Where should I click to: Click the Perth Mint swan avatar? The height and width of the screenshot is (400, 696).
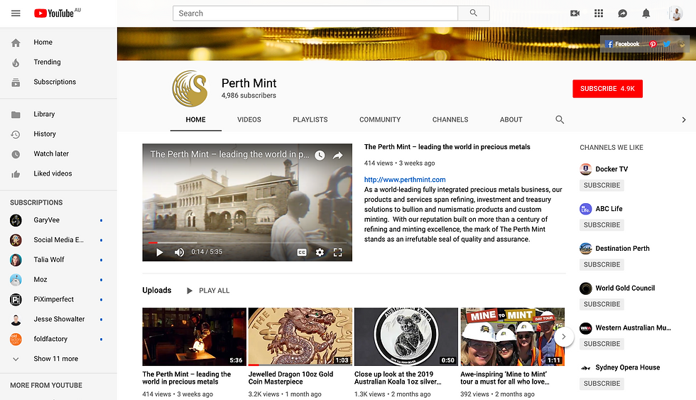point(190,89)
